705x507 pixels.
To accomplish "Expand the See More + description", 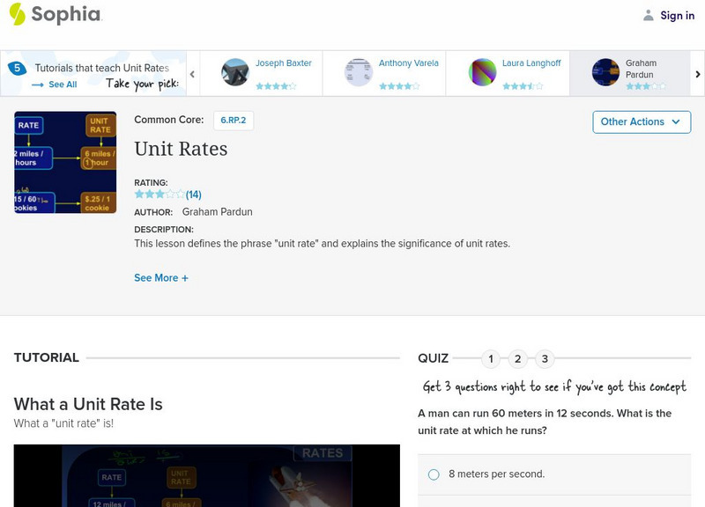I will (x=161, y=278).
